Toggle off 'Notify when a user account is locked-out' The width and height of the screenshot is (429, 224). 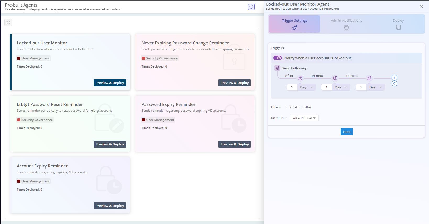coord(278,58)
